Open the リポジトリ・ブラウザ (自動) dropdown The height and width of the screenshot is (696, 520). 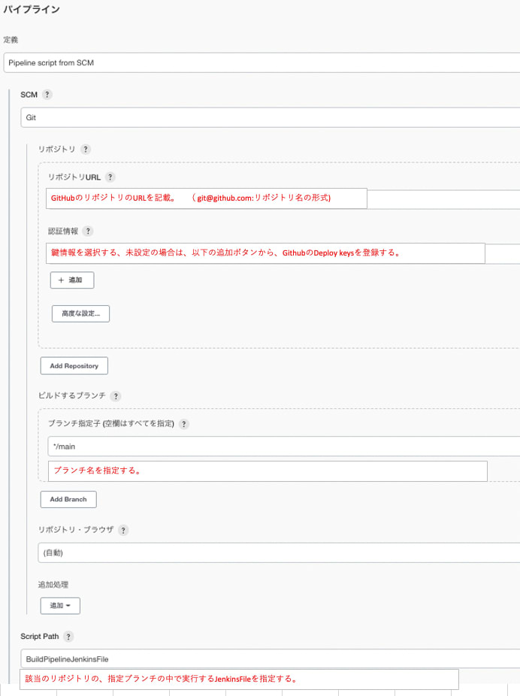click(279, 552)
